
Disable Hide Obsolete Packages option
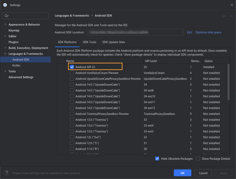coord(157,159)
